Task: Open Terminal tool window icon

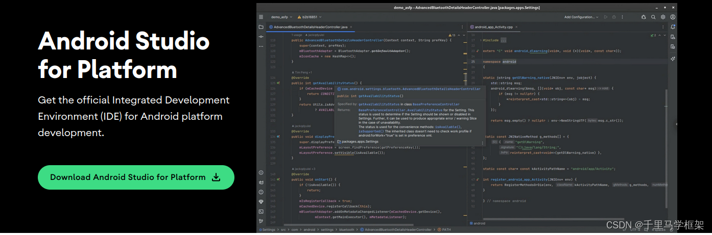Action: click(261, 212)
